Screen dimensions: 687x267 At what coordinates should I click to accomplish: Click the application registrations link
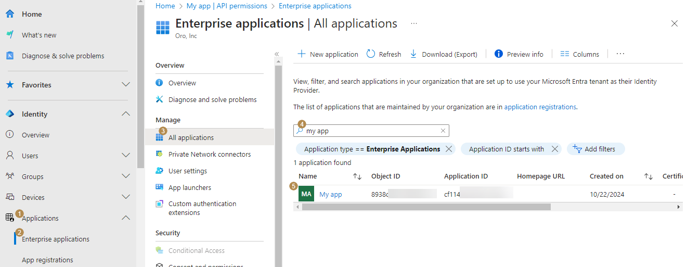(540, 107)
